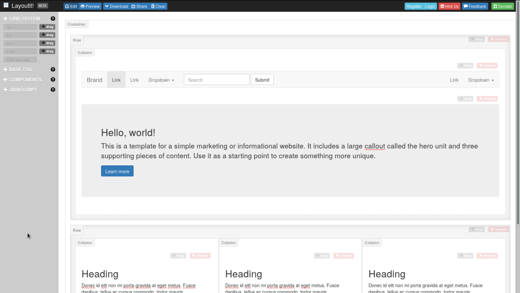Click drag handle for the 12 grid
Viewport: 520px width, 293px height.
47,27
